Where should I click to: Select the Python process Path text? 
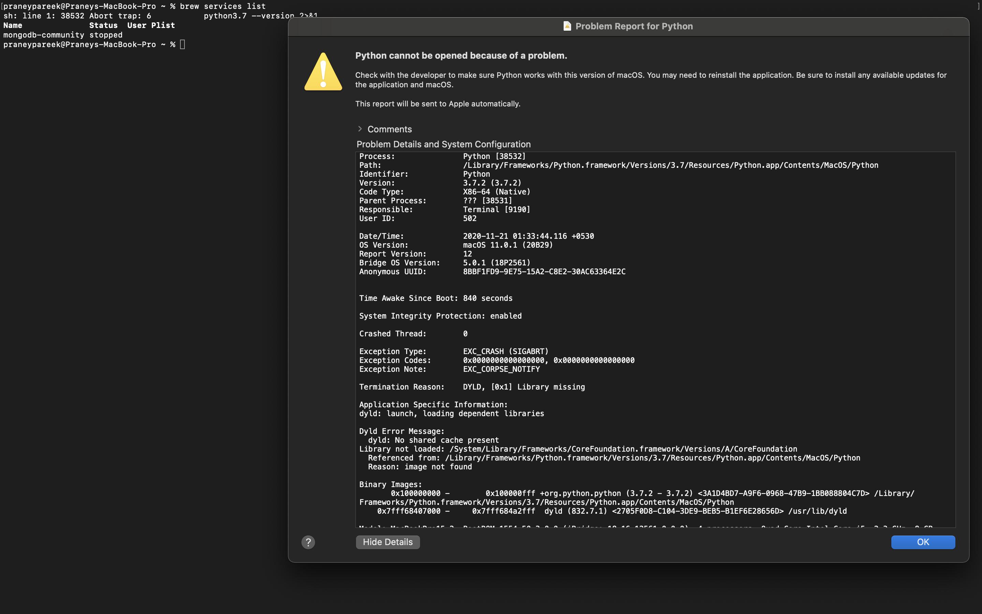point(670,165)
